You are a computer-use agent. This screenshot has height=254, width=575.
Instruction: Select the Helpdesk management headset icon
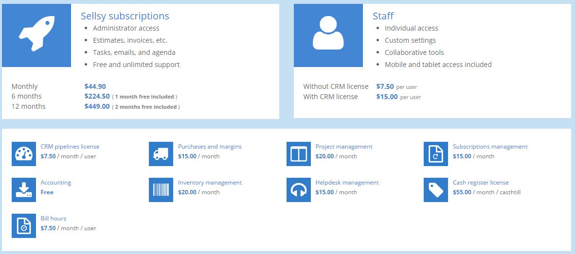pyautogui.click(x=299, y=190)
